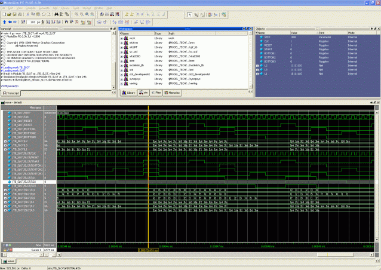Switch to the Files tab in Workspace

point(156,93)
